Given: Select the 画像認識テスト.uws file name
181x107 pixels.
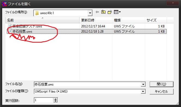Looking at the screenshot, I should 27,26.
